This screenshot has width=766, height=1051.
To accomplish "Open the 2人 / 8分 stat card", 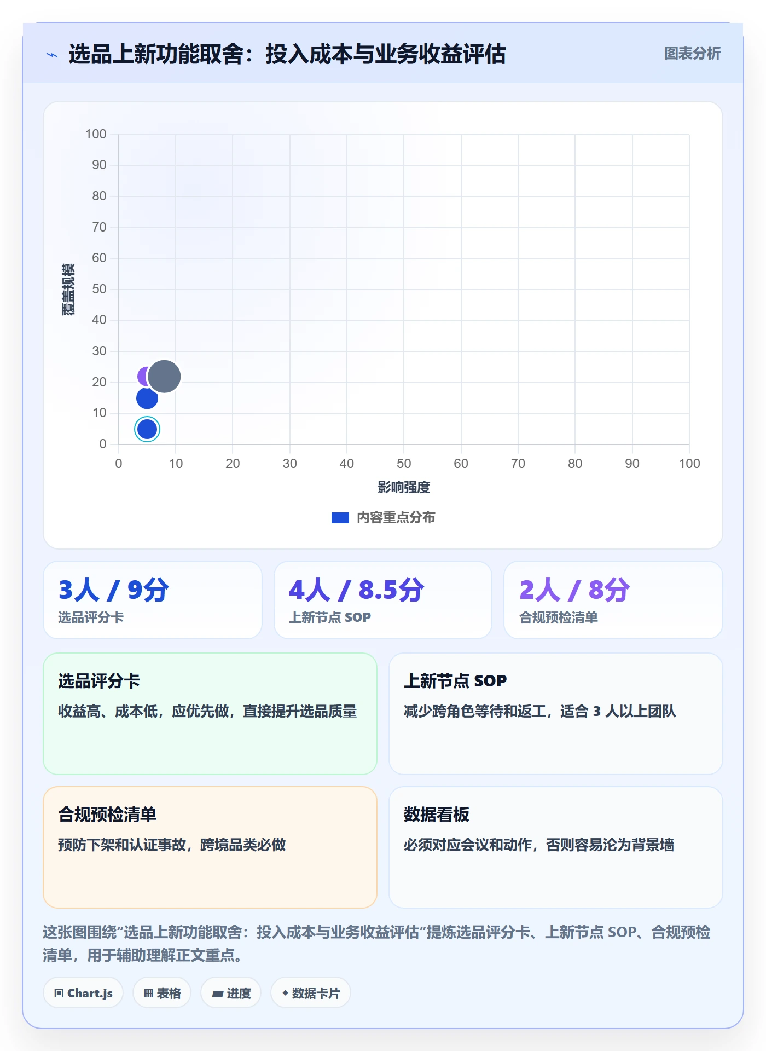I will [613, 600].
